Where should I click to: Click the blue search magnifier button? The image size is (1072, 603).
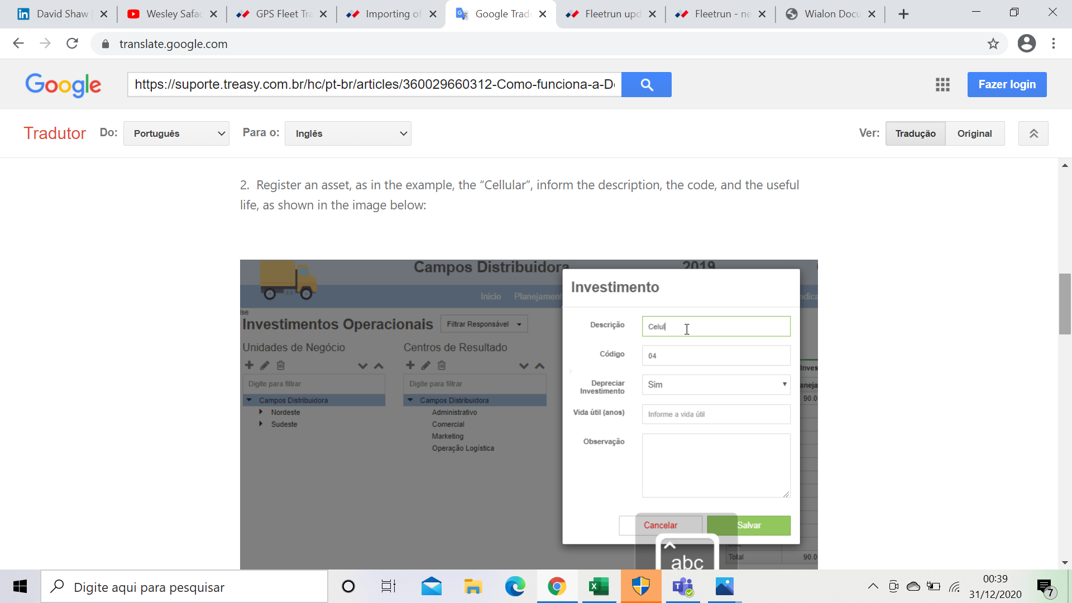(x=646, y=84)
